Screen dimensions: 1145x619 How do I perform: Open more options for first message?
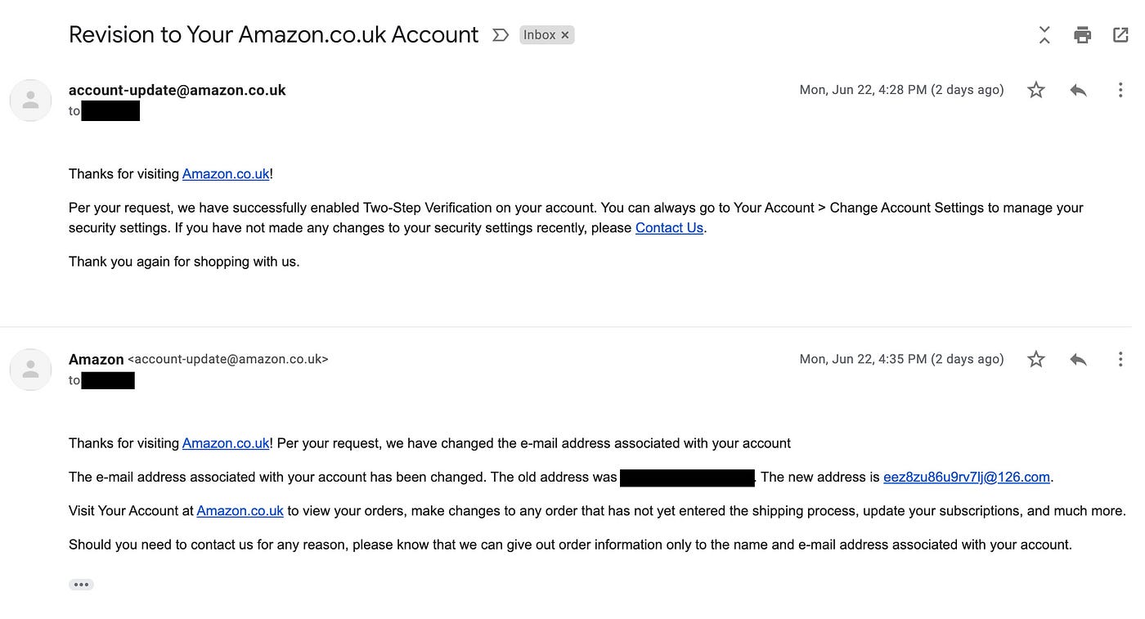pos(1120,90)
